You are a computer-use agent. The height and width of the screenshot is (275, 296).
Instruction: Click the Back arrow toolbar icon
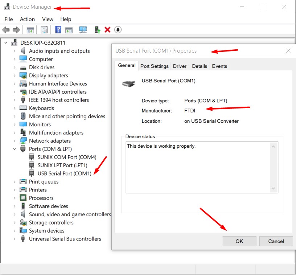[6, 30]
